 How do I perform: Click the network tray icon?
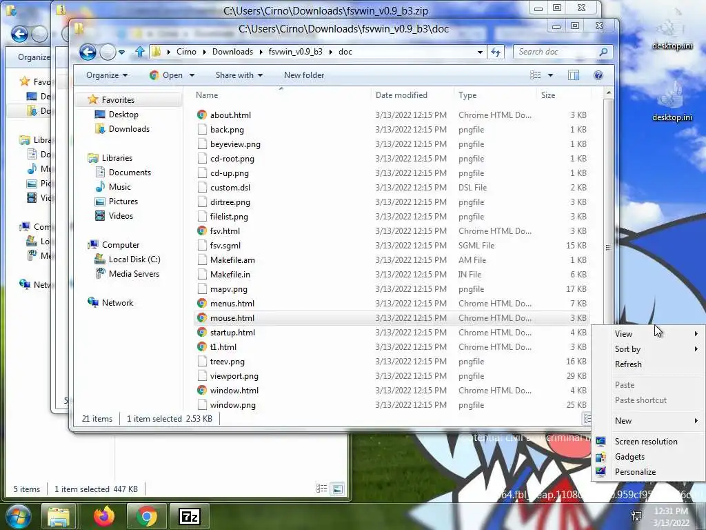pos(636,516)
